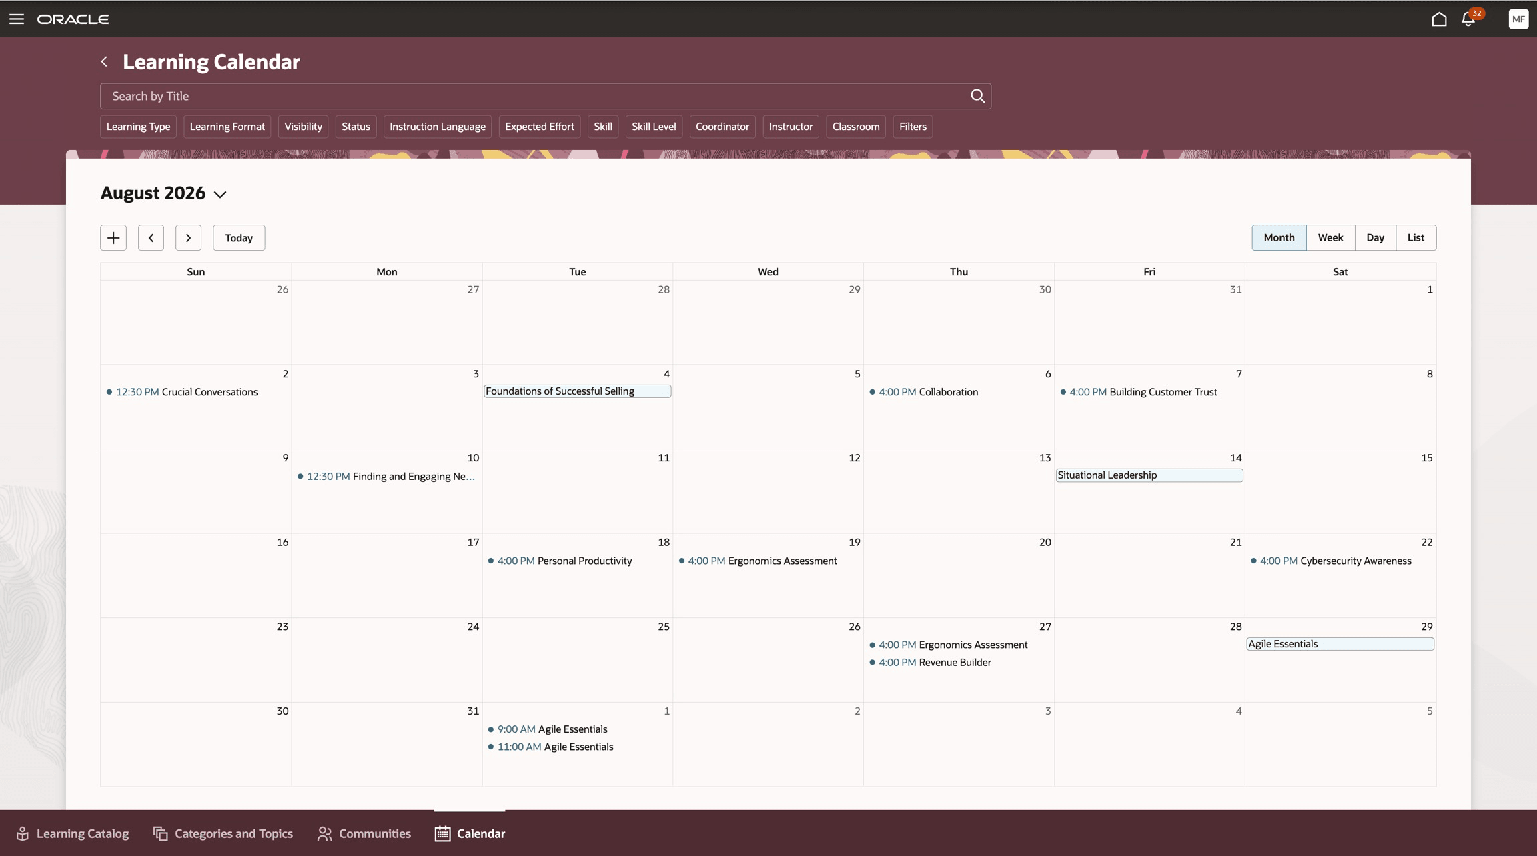1537x856 pixels.
Task: Open the Visibility filter
Action: point(303,127)
